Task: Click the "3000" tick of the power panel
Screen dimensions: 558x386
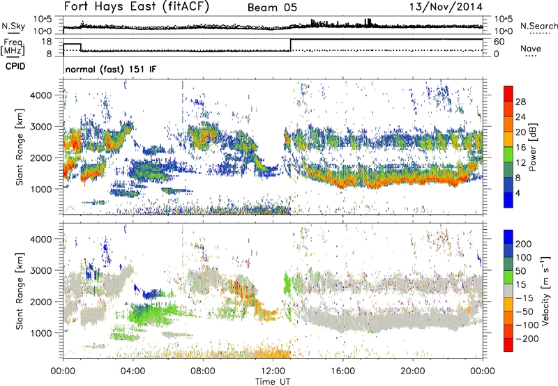Action: pyautogui.click(x=41, y=127)
